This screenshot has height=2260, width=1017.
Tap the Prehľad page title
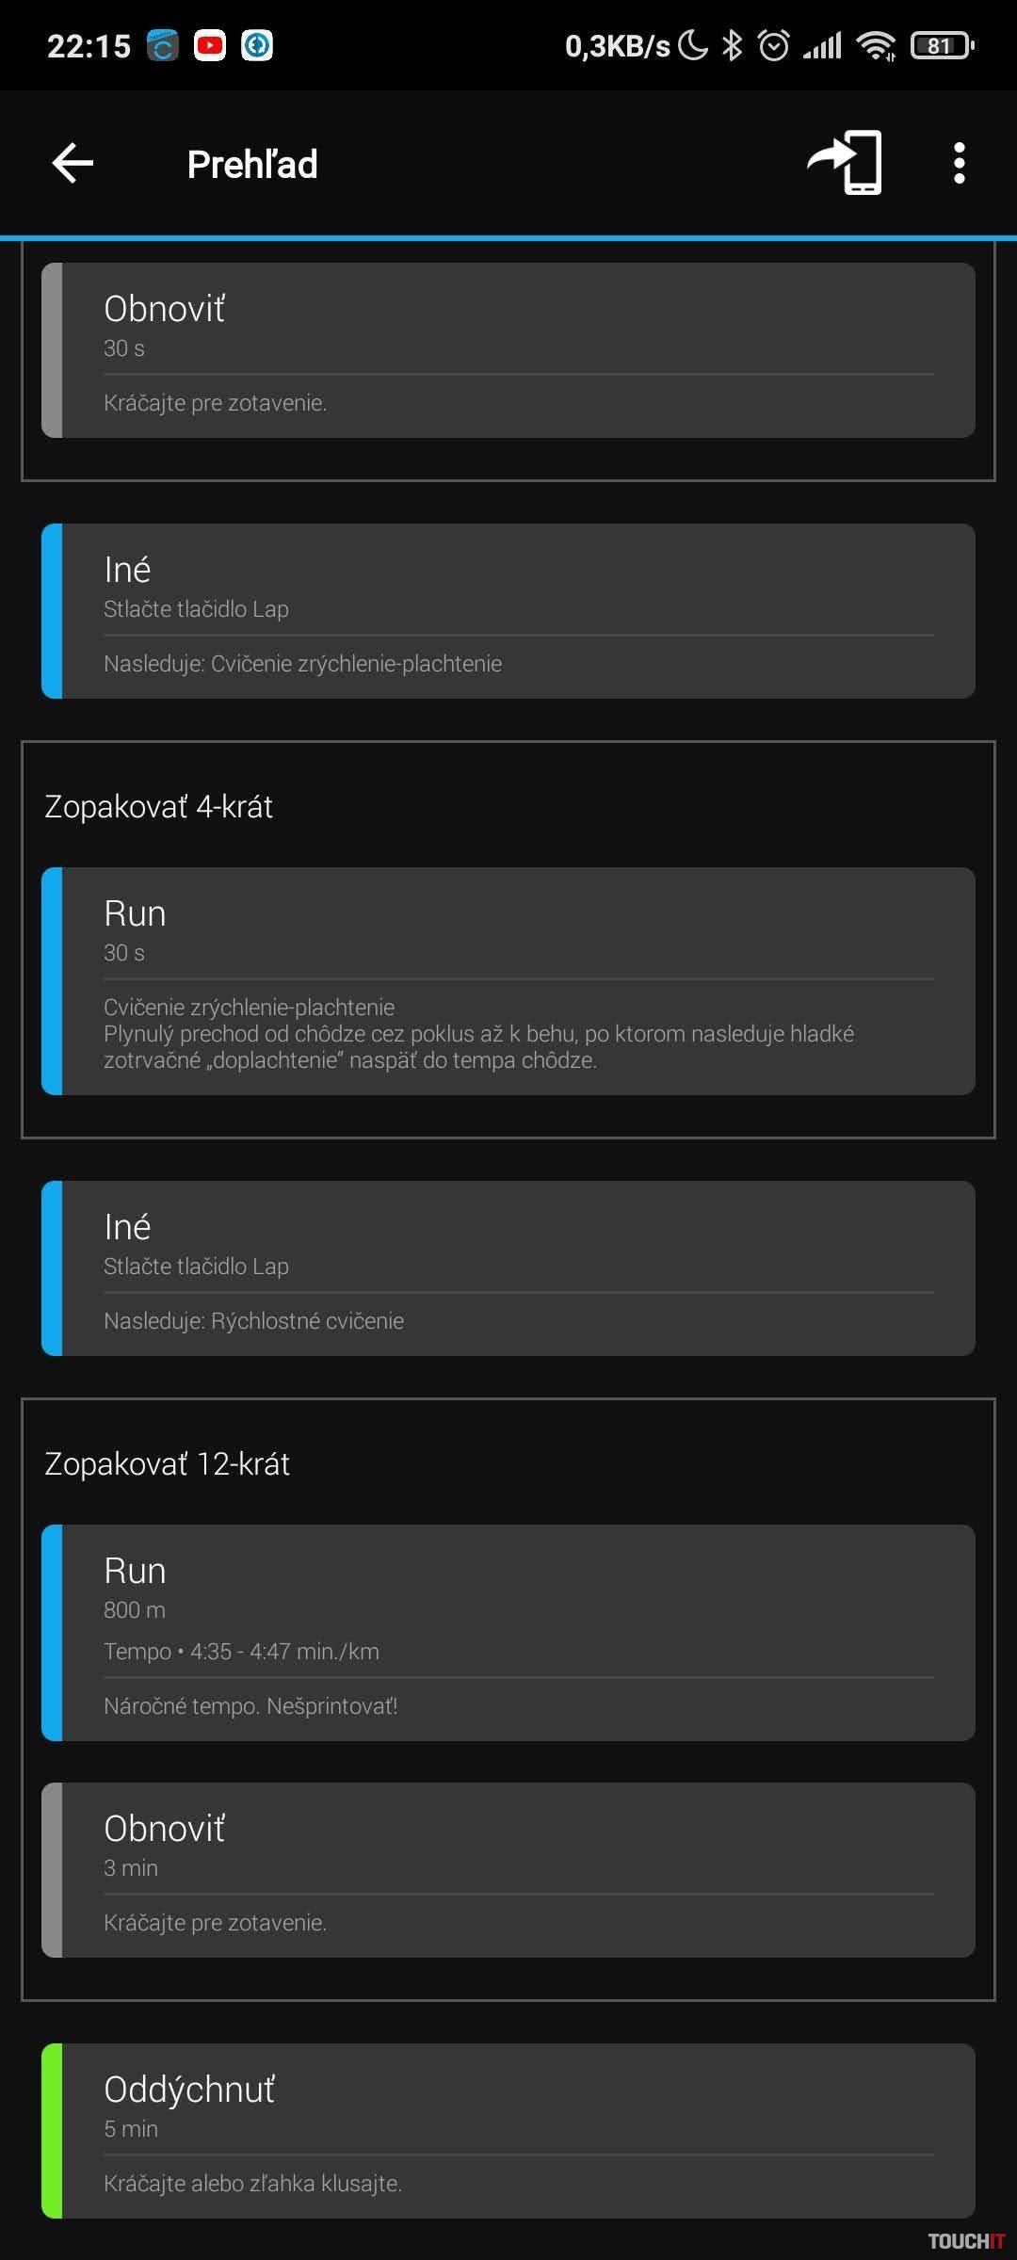pos(252,165)
